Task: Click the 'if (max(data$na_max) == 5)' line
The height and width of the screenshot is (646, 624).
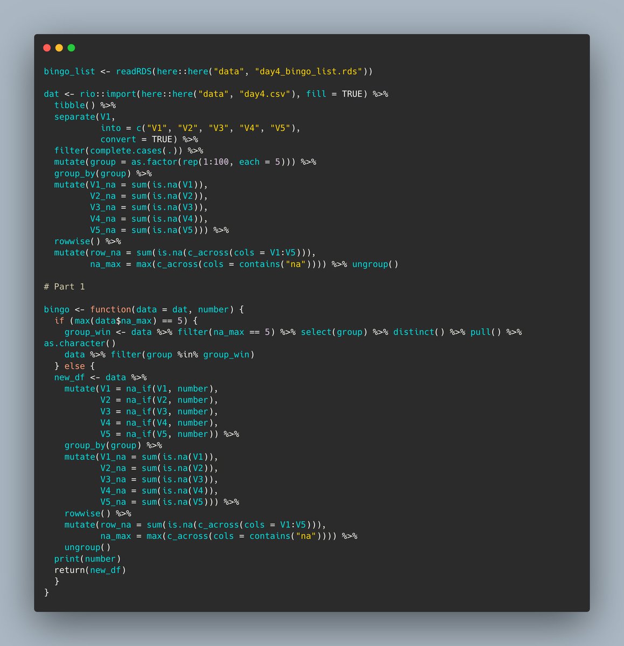Action: pyautogui.click(x=126, y=320)
